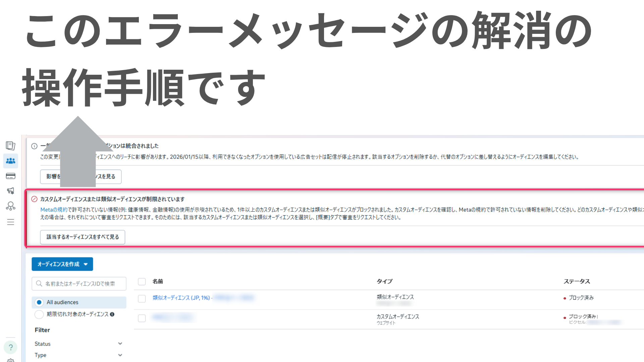The image size is (644, 362).
Task: Open 類似オーディエンス (JP, 1%) audience link
Action: (181, 298)
